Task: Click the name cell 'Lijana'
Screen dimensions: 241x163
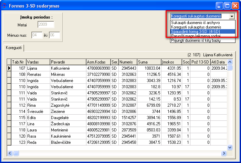Action: pos(38,68)
